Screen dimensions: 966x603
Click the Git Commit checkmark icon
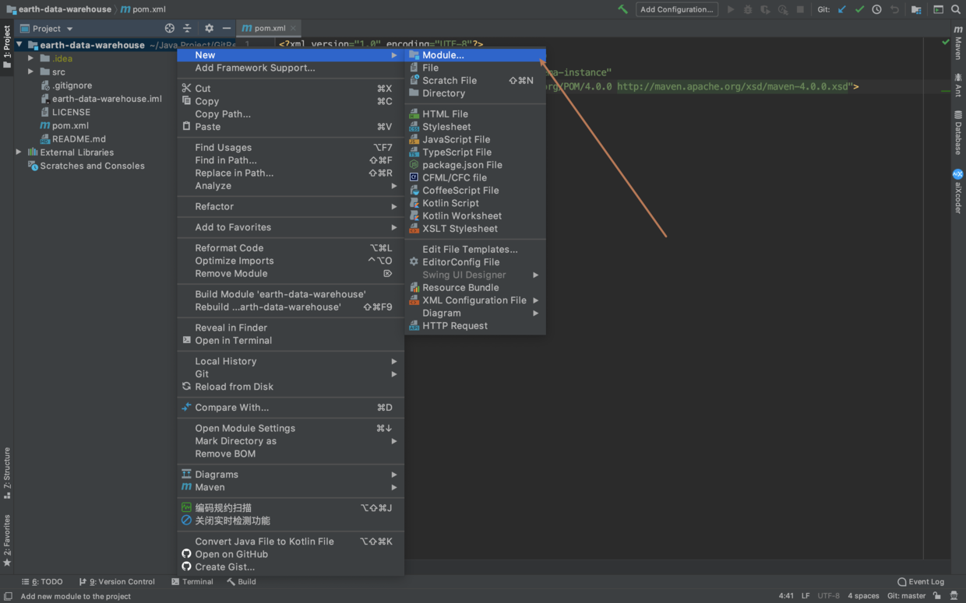[x=859, y=9]
